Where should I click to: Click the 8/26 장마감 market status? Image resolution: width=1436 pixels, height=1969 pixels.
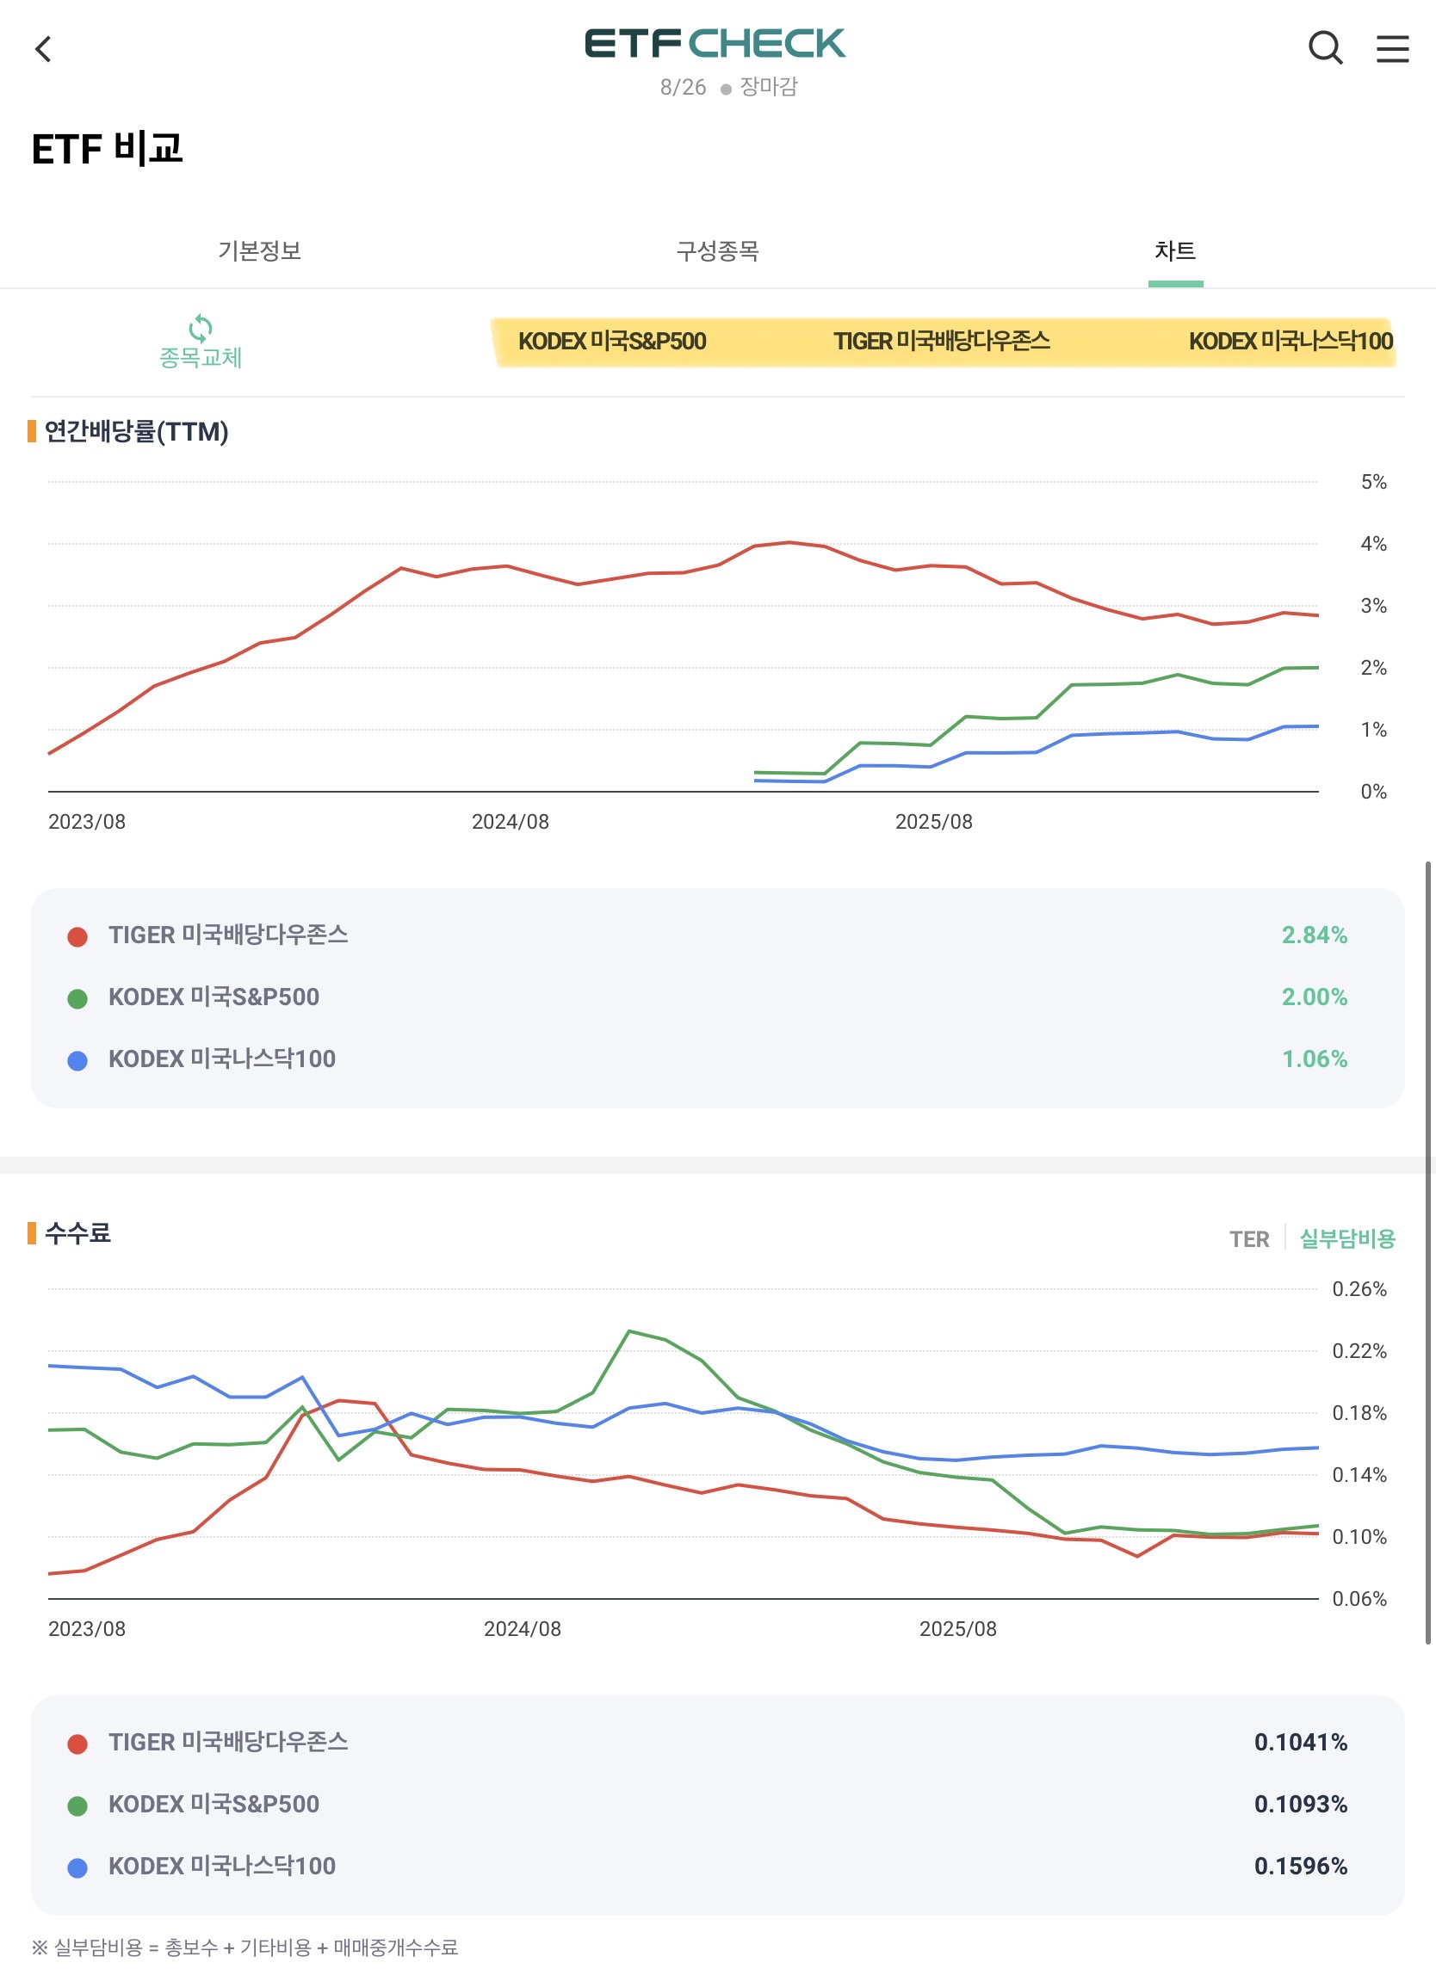click(728, 87)
